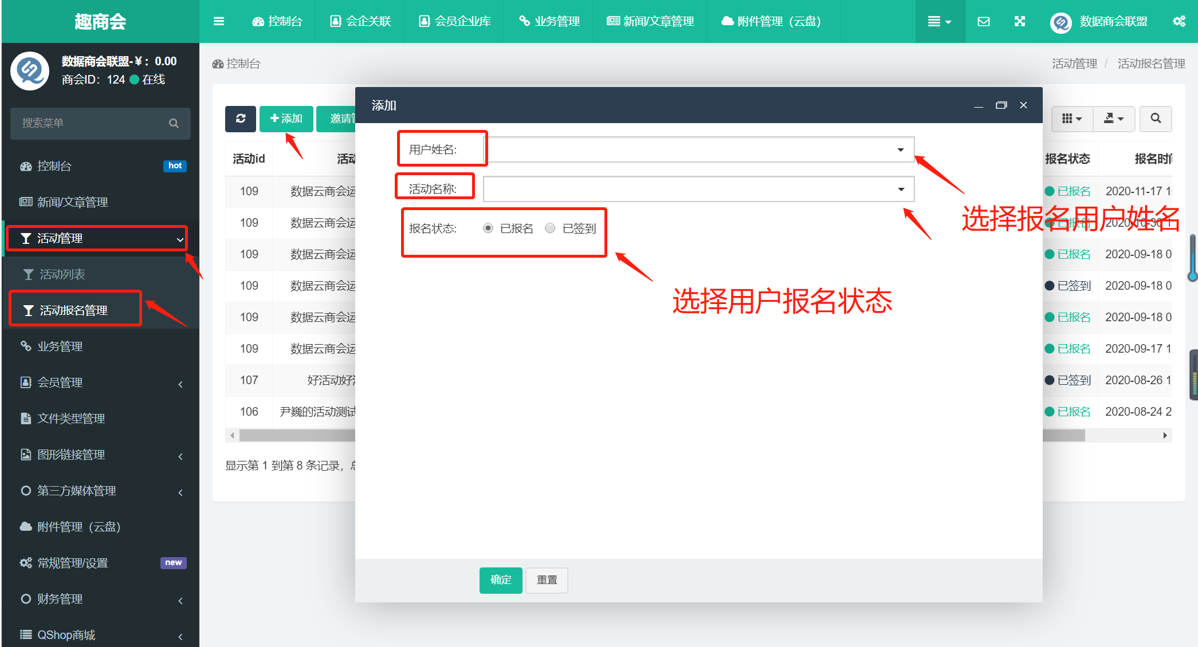Select 活动列表 in the sidebar
Image resolution: width=1198 pixels, height=647 pixels.
click(x=62, y=274)
